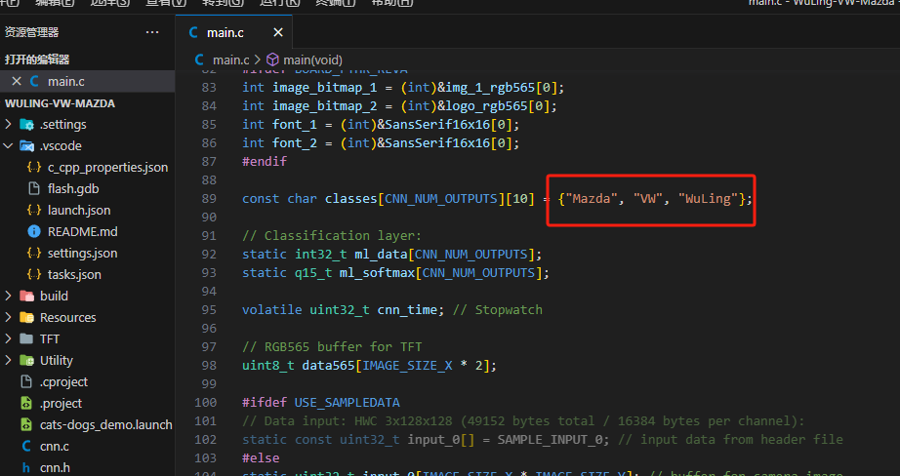Click the launch.json braces icon
This screenshot has height=476, width=900.
(x=34, y=210)
